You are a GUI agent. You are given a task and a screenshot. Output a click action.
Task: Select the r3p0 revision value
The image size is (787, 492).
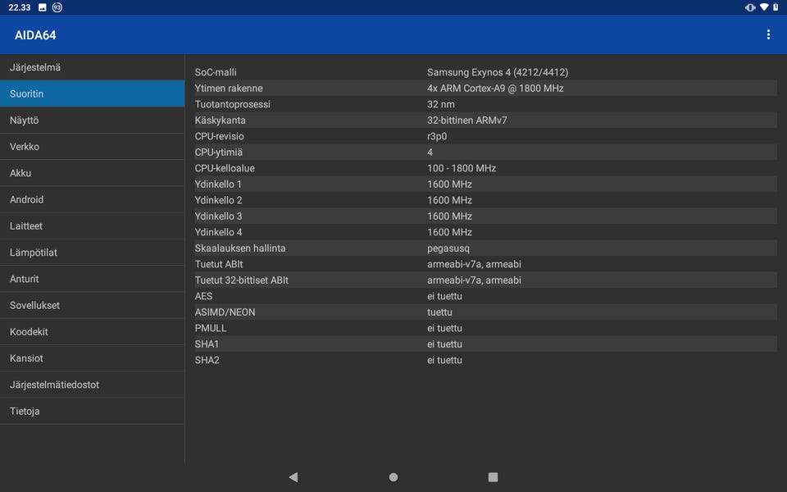[x=437, y=137]
